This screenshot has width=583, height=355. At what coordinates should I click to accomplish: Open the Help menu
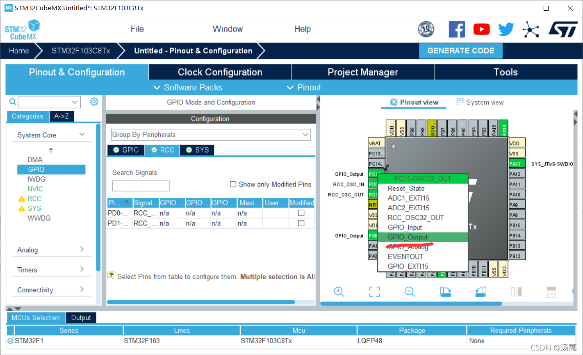point(303,29)
